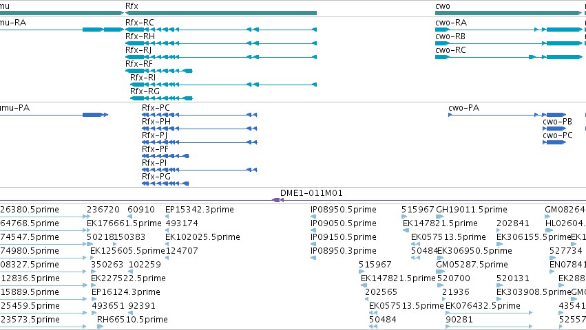Click EST label 527734
The image size is (586, 330).
point(566,251)
